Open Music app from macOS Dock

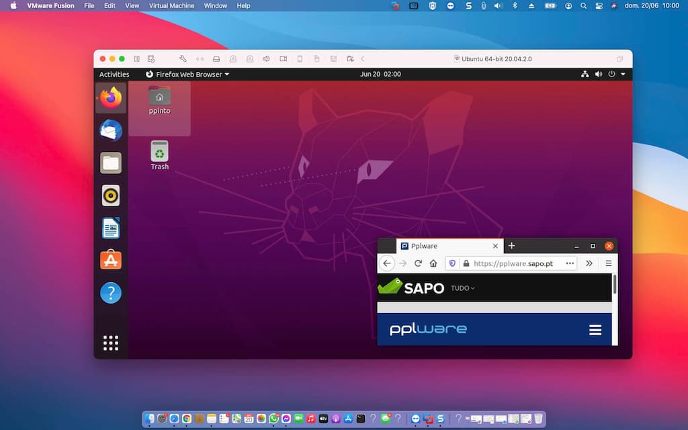click(311, 419)
